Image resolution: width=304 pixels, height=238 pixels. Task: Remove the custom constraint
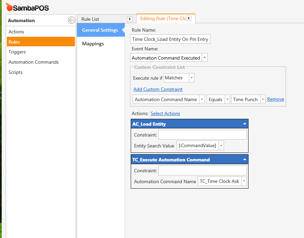(x=275, y=99)
